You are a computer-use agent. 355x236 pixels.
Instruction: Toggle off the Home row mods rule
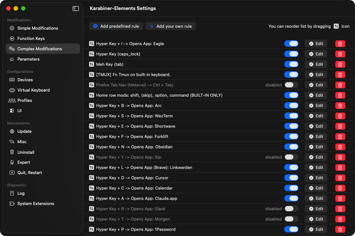click(291, 95)
